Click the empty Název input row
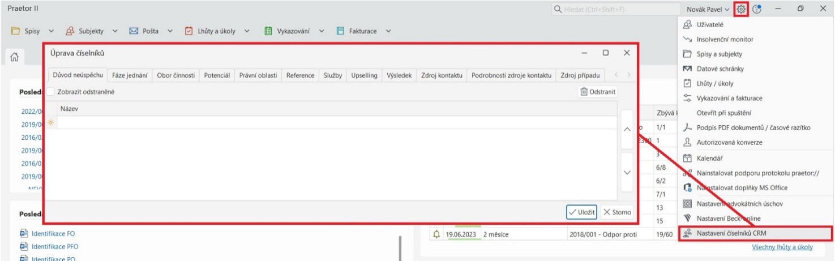This screenshot has height=261, width=835. point(337,122)
